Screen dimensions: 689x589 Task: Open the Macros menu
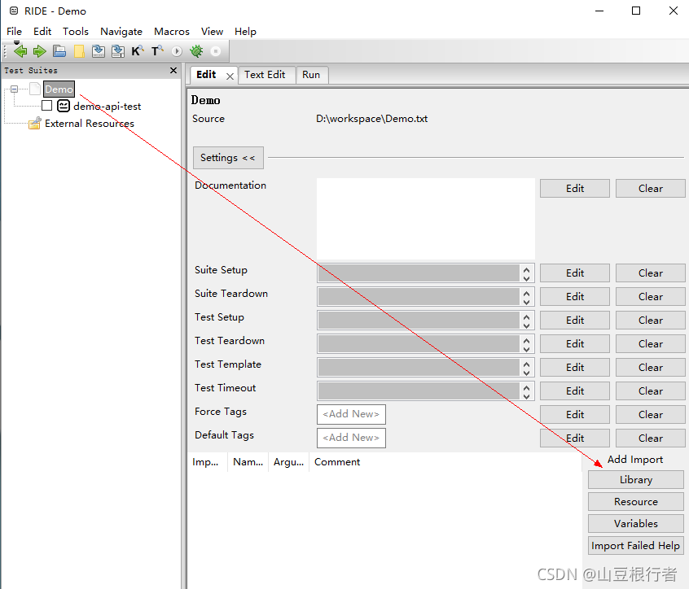pyautogui.click(x=172, y=32)
